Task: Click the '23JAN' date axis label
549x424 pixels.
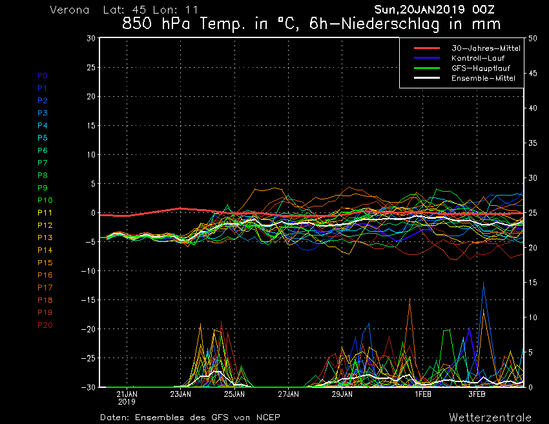Action: point(181,394)
